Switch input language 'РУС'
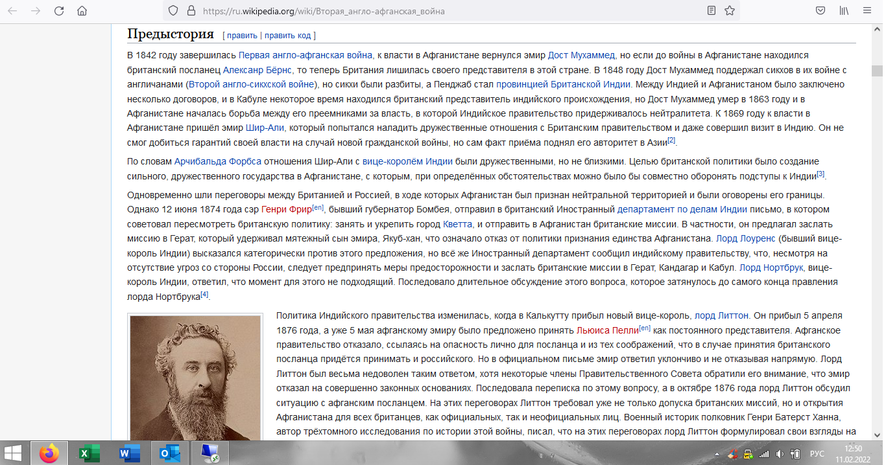 pos(819,453)
